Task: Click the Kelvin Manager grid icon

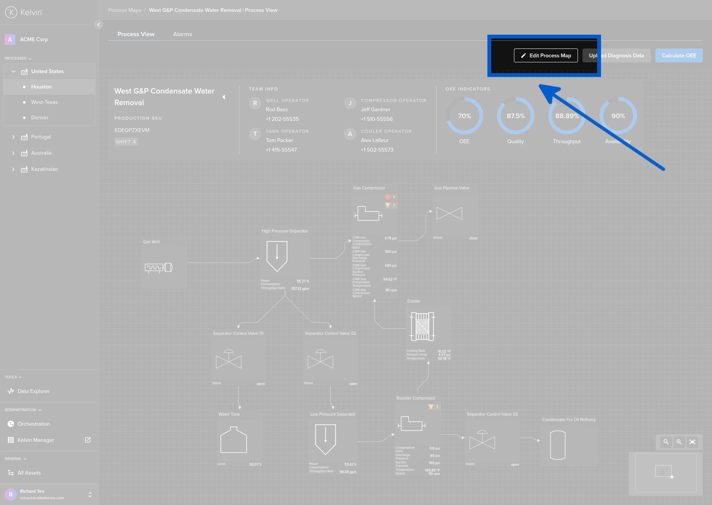Action: point(11,440)
